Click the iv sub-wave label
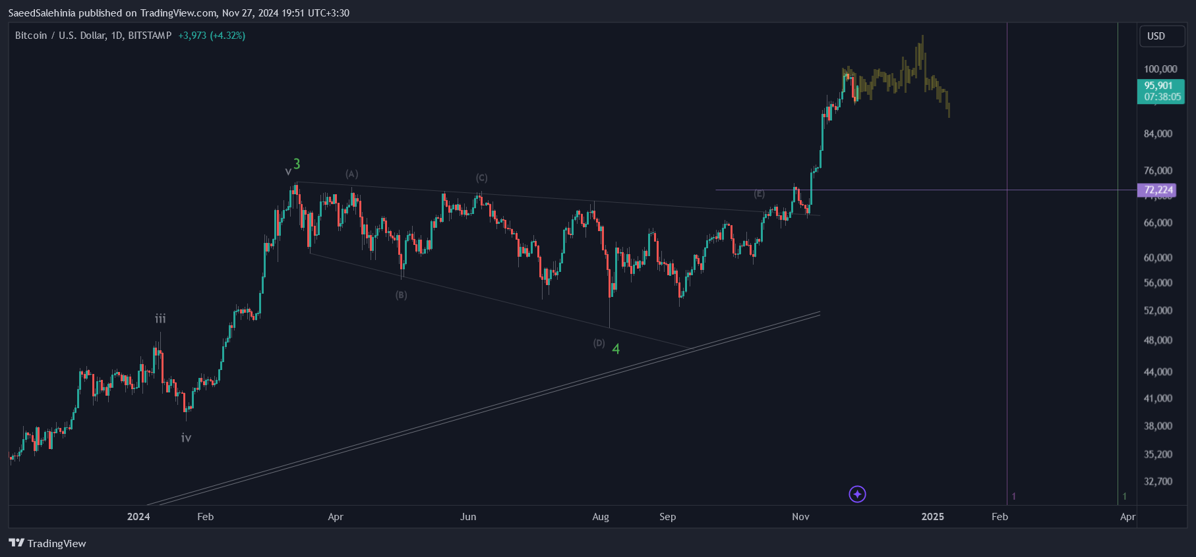 tap(186, 437)
